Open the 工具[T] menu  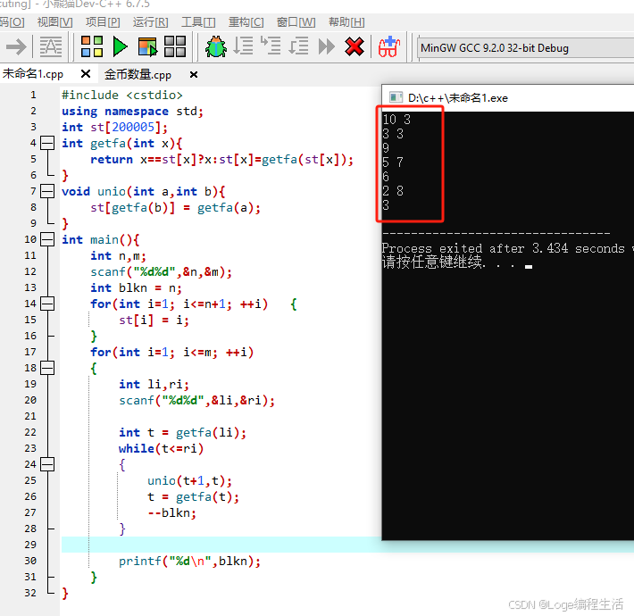pos(198,21)
